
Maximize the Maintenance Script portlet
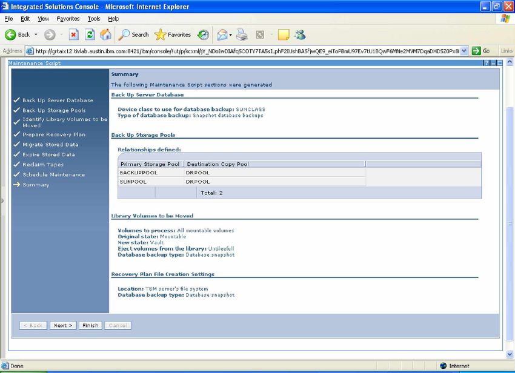(500, 63)
